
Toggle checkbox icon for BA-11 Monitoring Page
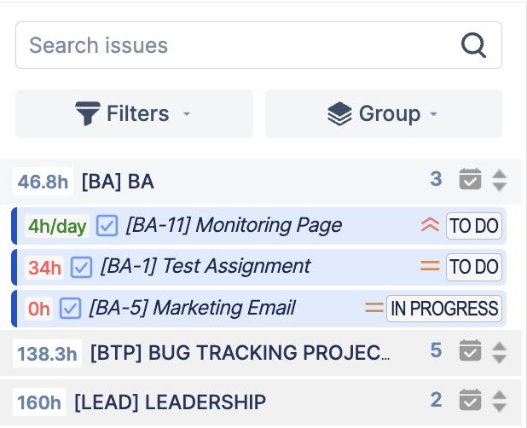click(107, 226)
